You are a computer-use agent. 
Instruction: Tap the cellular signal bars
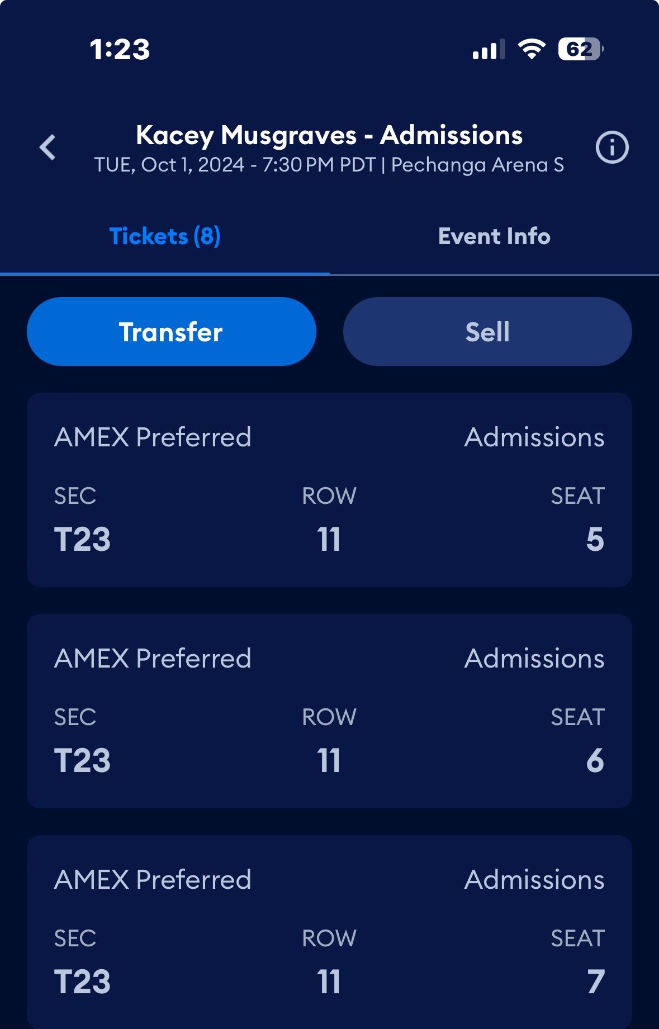[489, 50]
